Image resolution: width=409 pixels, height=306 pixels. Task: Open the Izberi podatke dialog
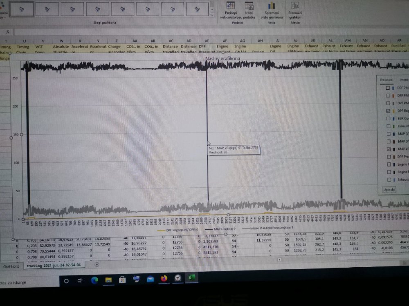[249, 6]
